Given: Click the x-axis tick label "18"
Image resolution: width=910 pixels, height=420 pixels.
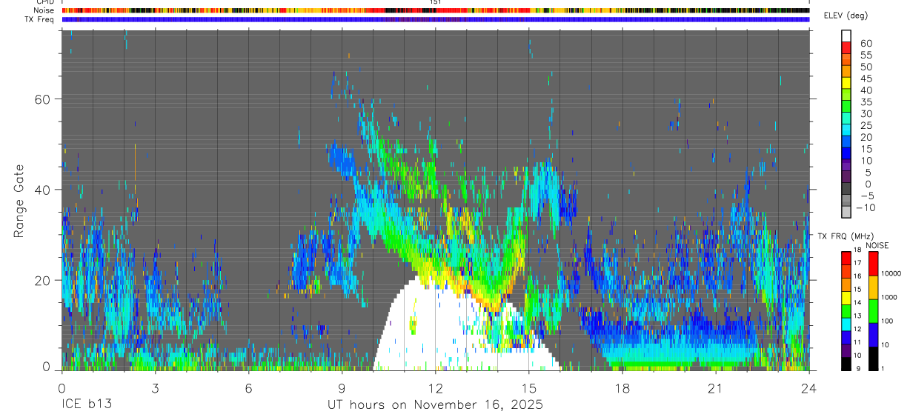Looking at the screenshot, I should click(x=622, y=387).
